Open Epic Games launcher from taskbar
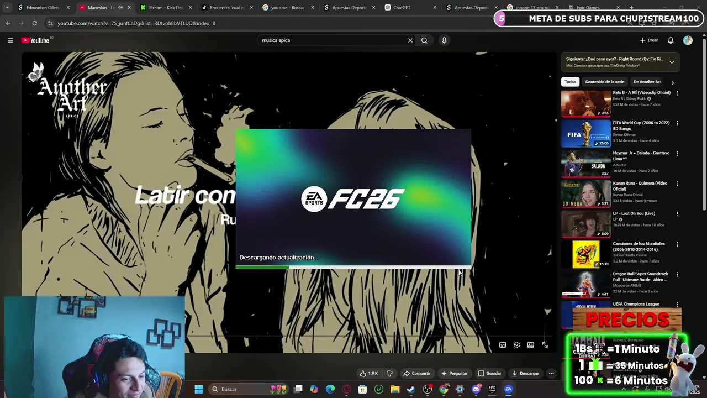The image size is (707, 398). point(492,389)
